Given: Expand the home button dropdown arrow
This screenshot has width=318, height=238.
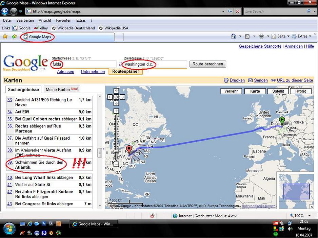Looking at the screenshot, I should [x=240, y=37].
